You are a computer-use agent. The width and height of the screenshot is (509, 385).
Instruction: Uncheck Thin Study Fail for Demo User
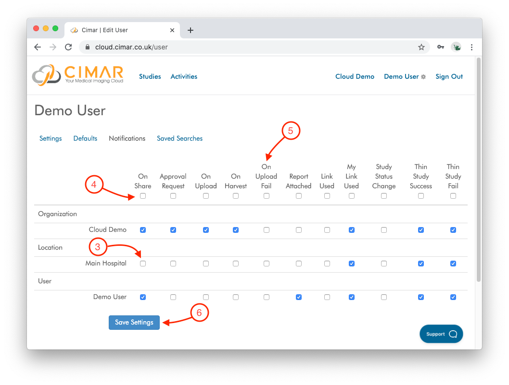pyautogui.click(x=453, y=297)
